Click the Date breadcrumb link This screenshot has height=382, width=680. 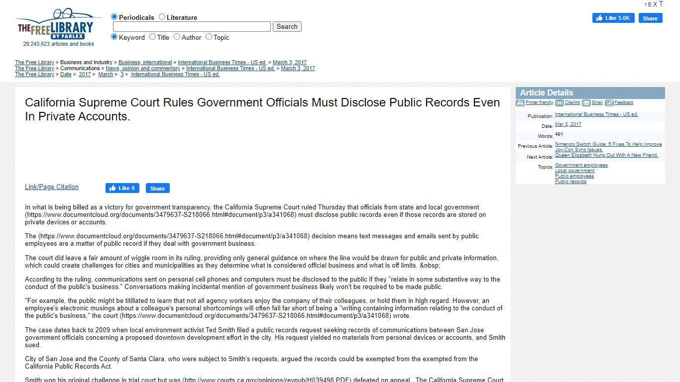coord(66,75)
